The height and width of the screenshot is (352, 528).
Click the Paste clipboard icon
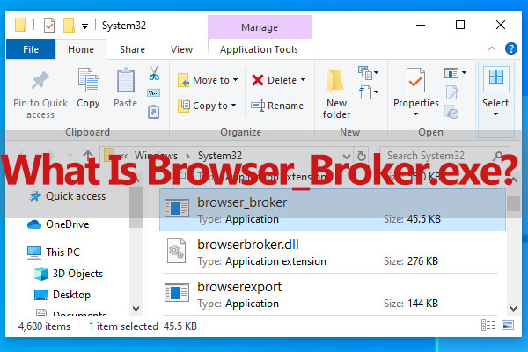pyautogui.click(x=126, y=82)
